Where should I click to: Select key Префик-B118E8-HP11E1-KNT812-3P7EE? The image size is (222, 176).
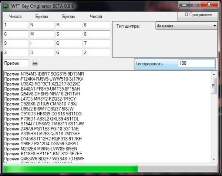tap(43, 154)
